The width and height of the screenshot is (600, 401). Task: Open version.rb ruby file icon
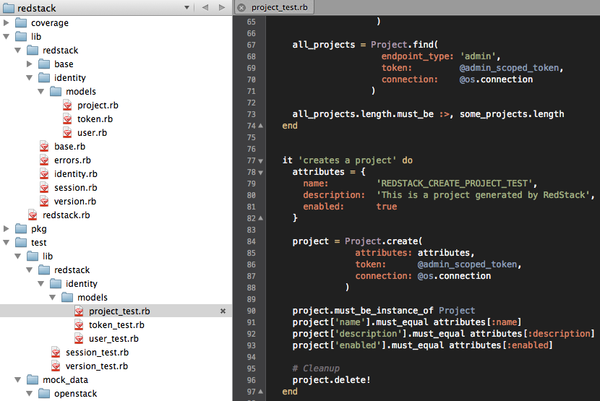(44, 202)
